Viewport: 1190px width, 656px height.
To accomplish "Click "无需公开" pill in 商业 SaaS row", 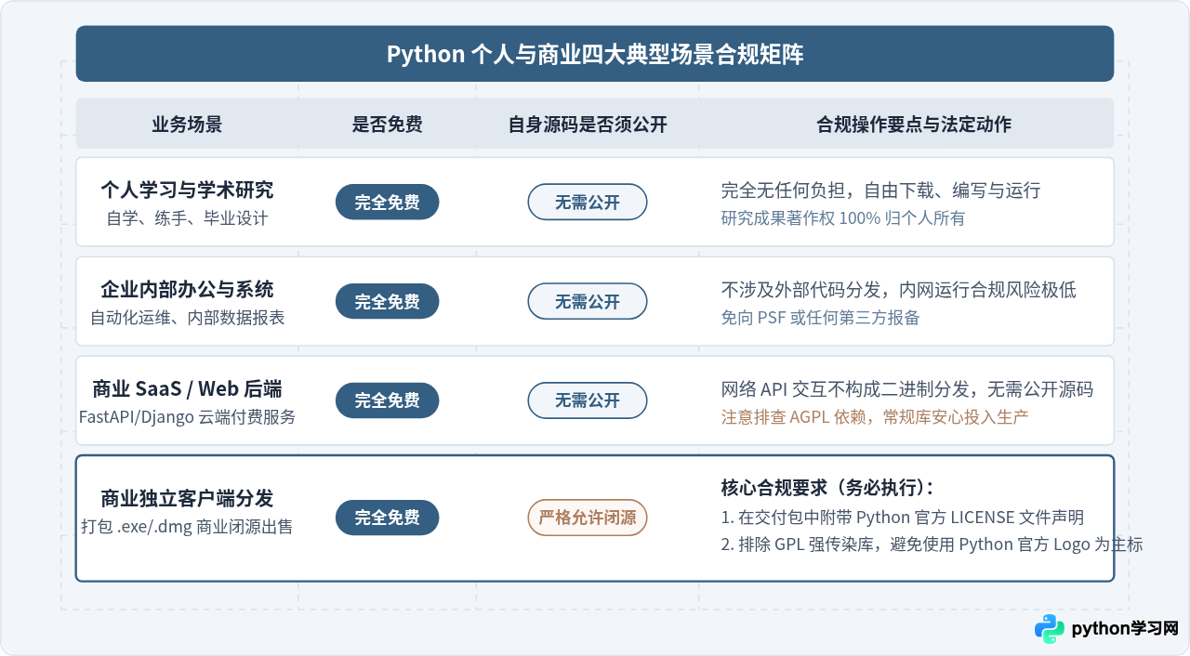I will click(x=588, y=400).
